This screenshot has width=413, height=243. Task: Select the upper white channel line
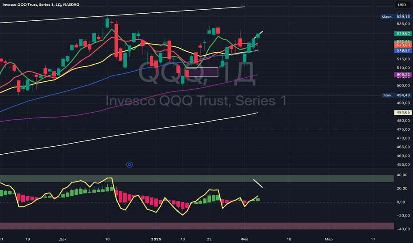click(133, 14)
